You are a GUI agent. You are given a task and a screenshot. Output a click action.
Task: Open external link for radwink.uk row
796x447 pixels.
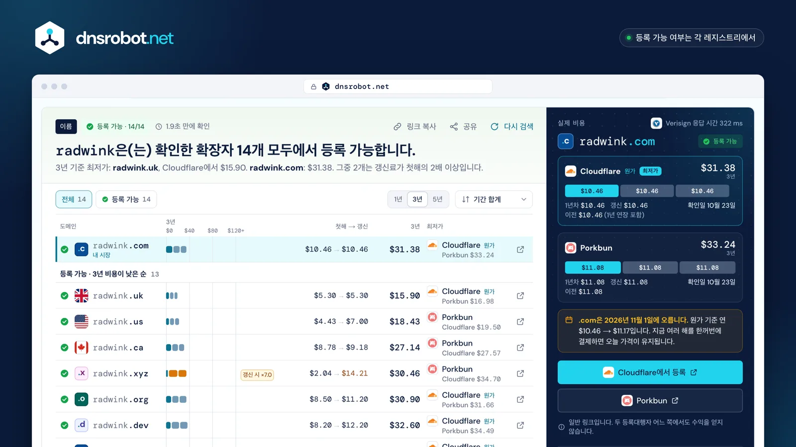click(520, 296)
